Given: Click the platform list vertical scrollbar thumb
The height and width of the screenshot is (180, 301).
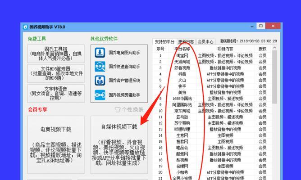Looking at the screenshot, I should (x=274, y=77).
